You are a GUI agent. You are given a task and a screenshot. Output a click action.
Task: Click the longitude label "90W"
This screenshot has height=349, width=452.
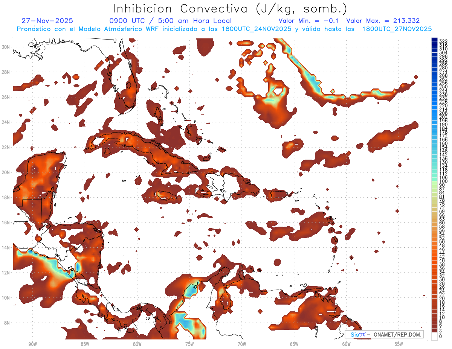32,344
